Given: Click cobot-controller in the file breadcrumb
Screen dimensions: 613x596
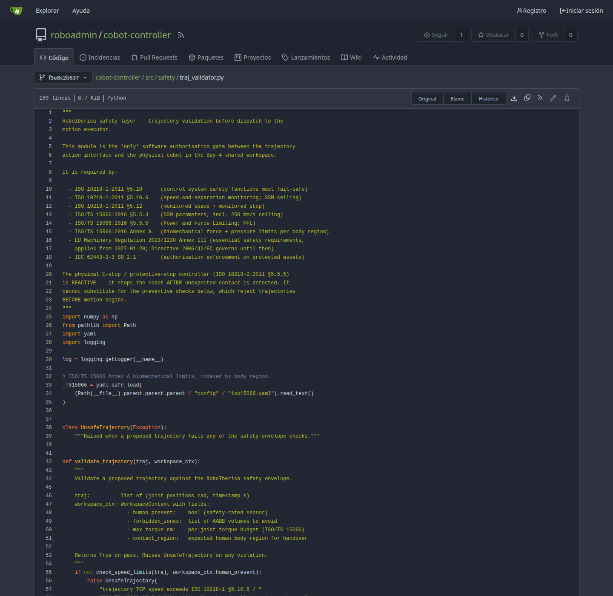Looking at the screenshot, I should 118,77.
